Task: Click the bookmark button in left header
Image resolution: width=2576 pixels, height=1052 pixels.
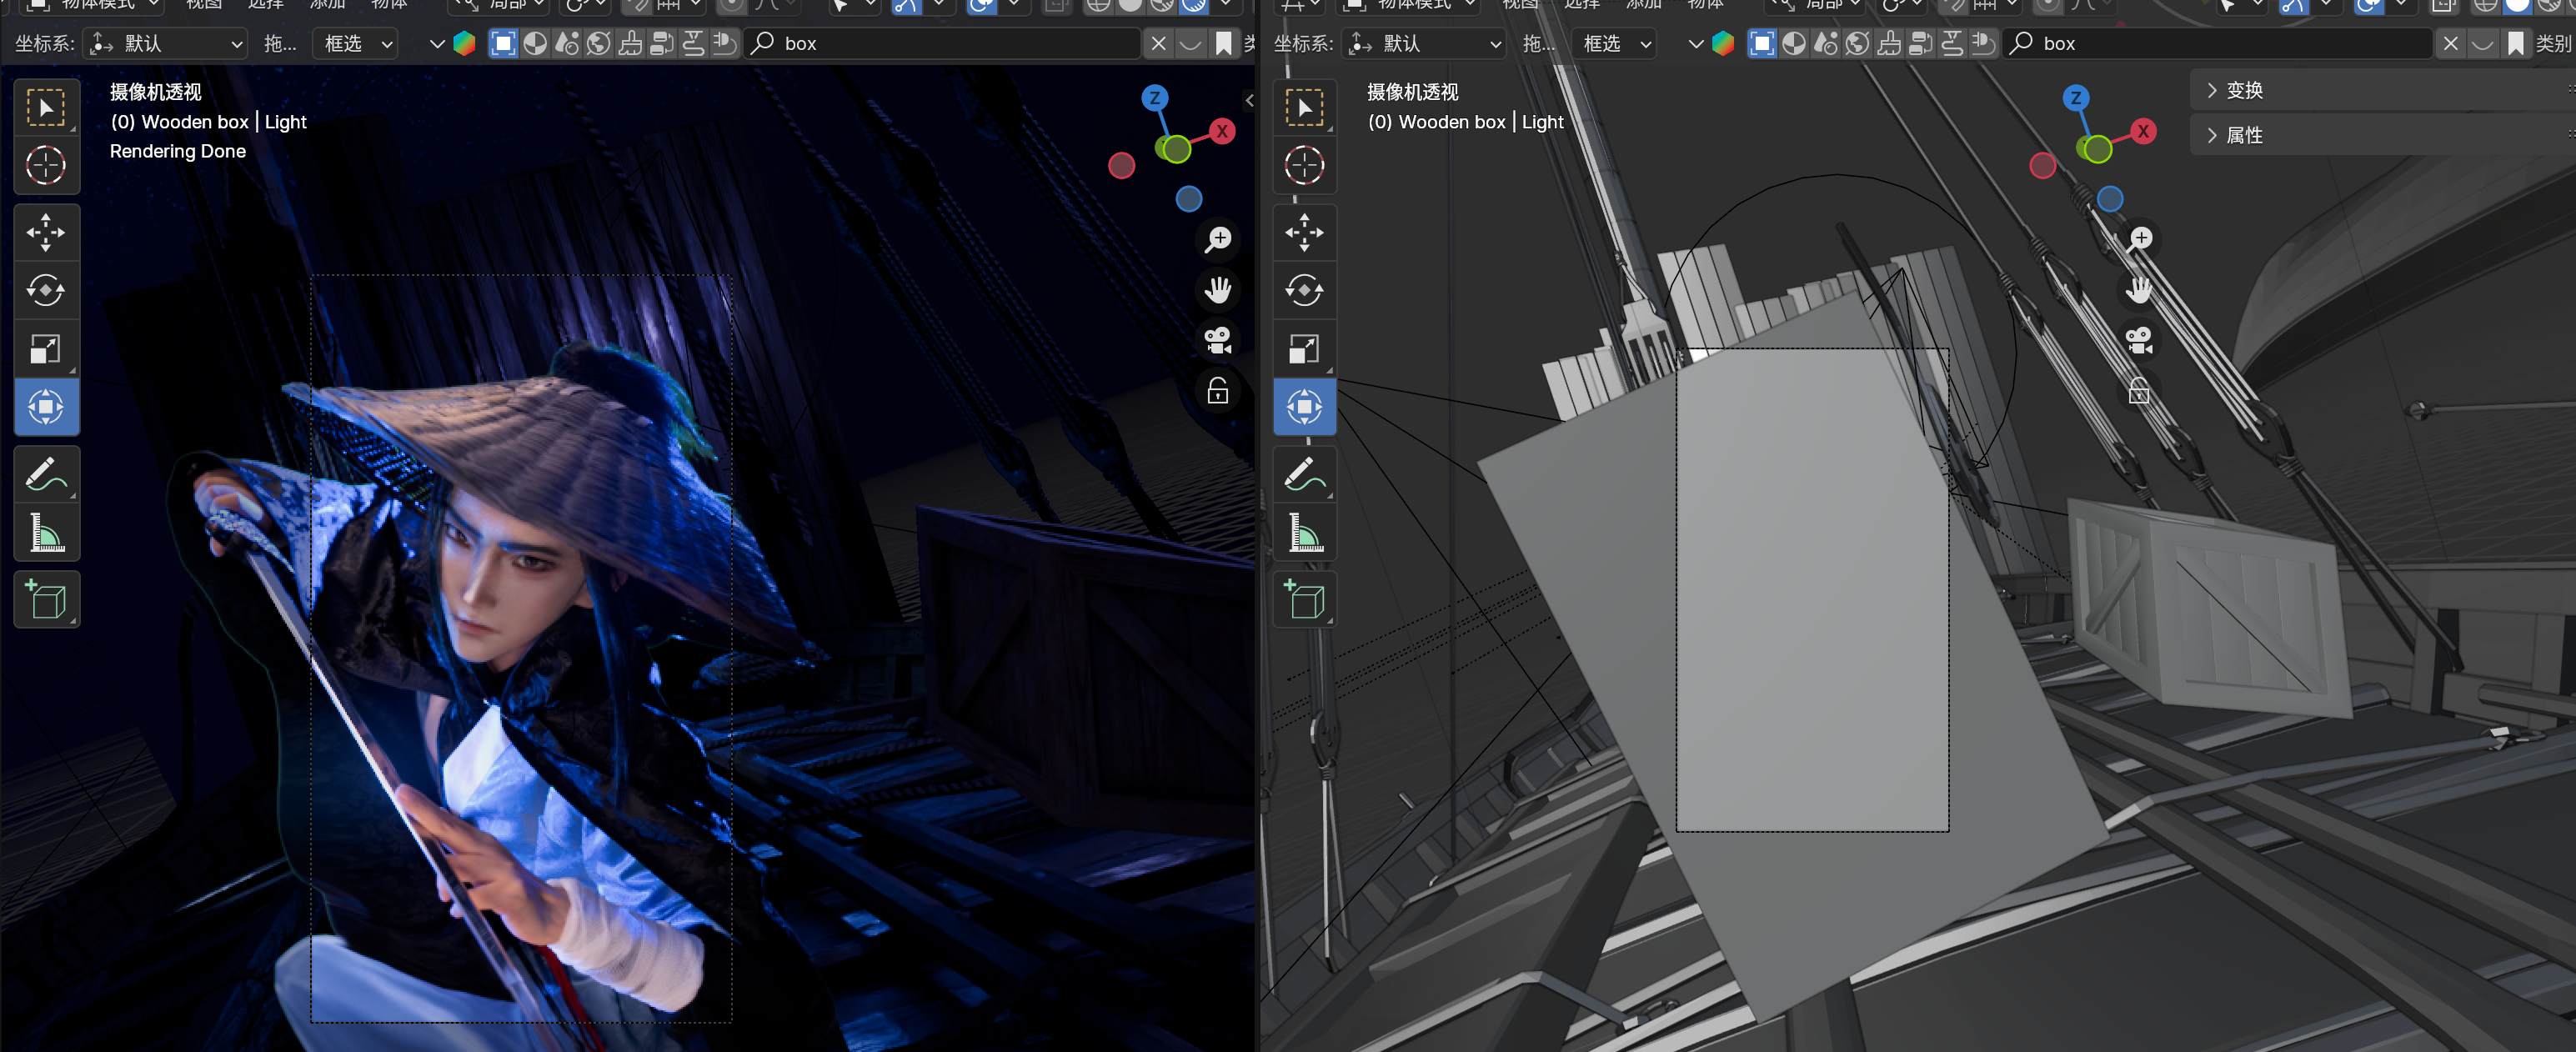Action: pyautogui.click(x=1223, y=43)
